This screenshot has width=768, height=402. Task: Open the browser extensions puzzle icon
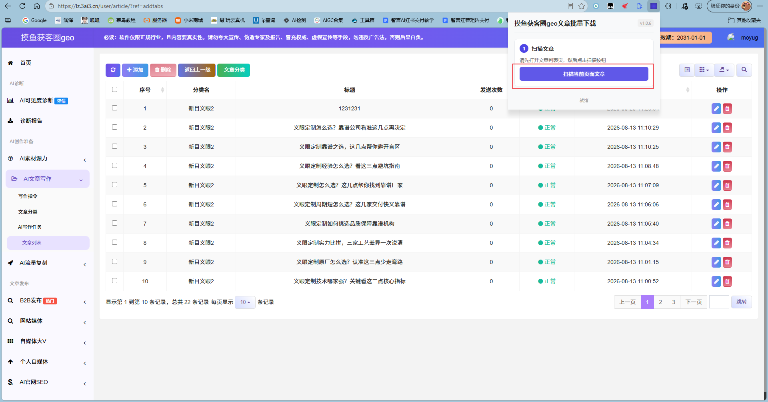click(668, 6)
